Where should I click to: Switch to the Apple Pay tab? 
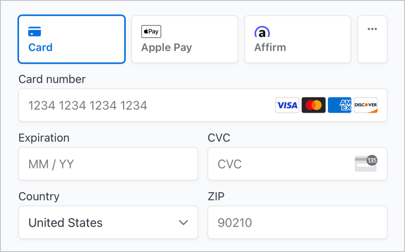pyautogui.click(x=184, y=39)
